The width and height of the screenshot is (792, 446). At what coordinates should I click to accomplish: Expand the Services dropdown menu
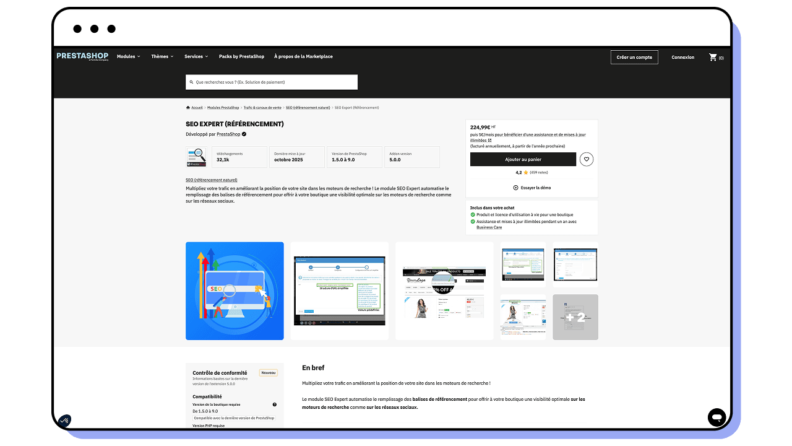tap(196, 56)
